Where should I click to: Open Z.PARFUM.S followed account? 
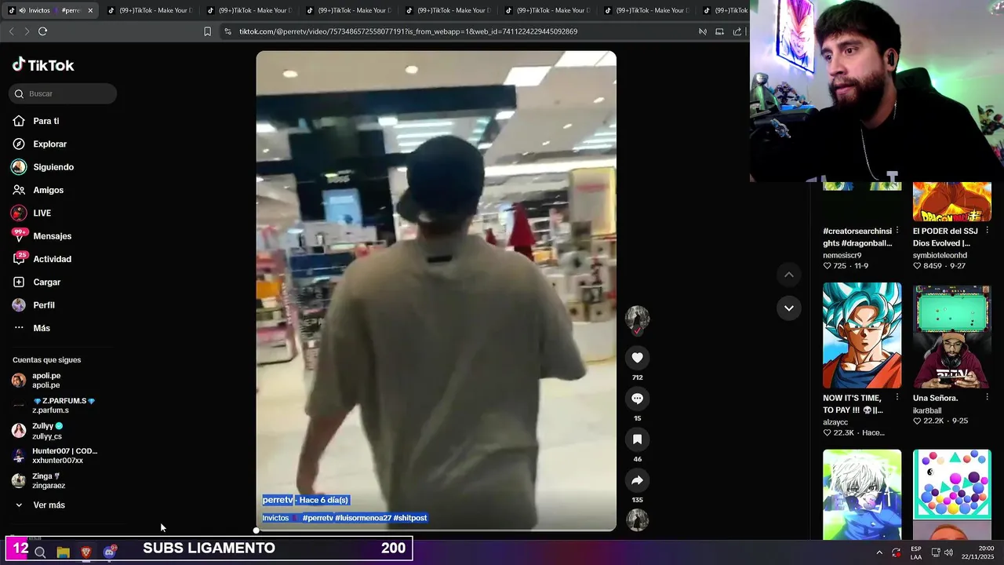[x=55, y=406]
